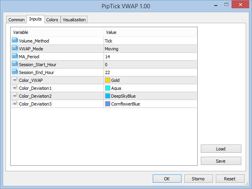Load a saved input set

[221, 149]
